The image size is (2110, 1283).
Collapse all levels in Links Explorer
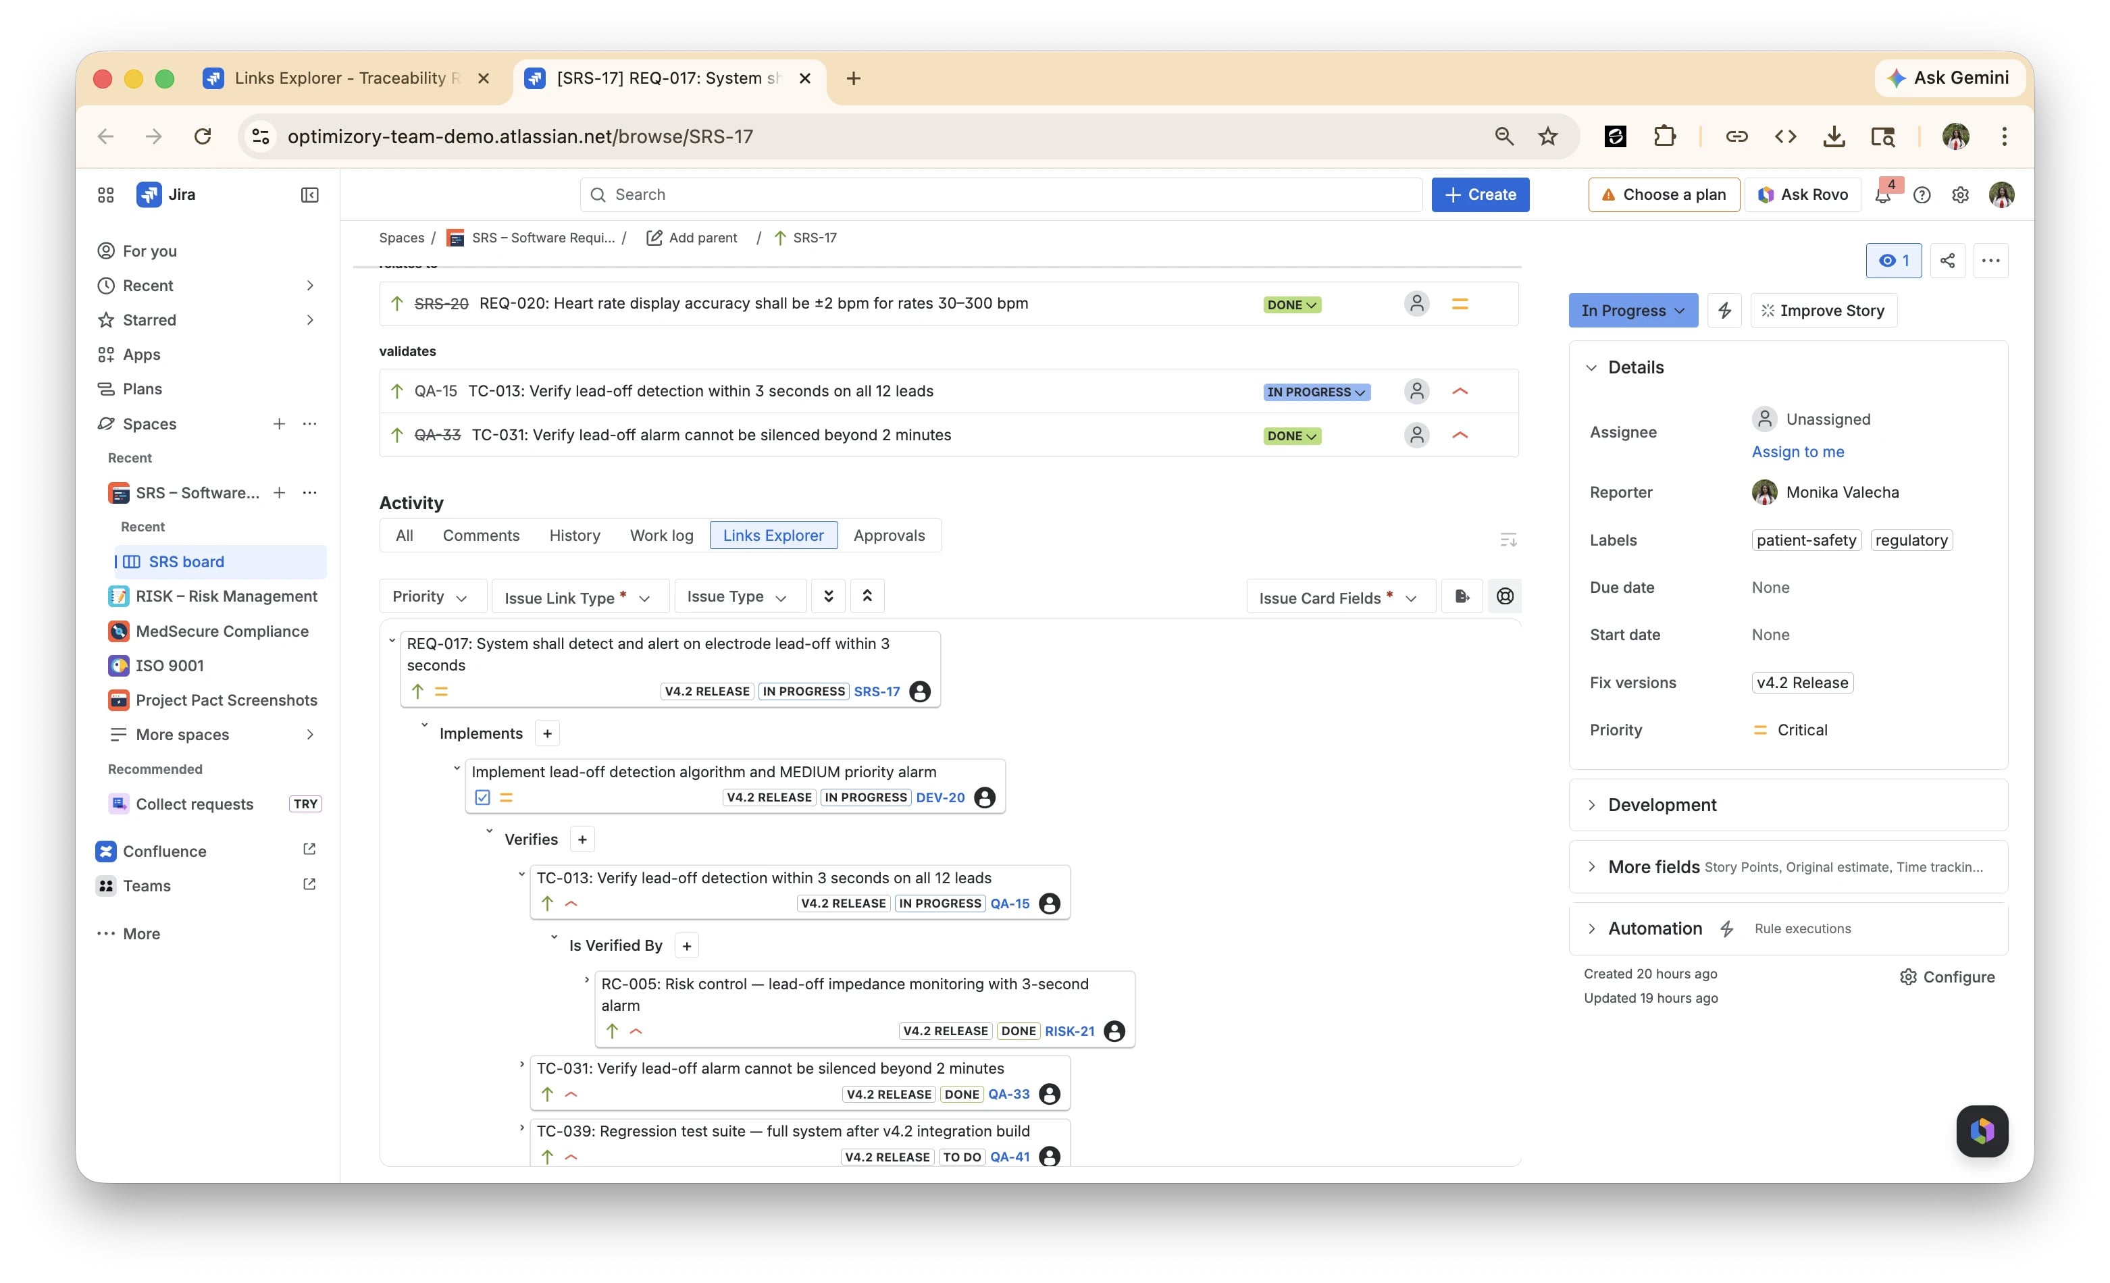coord(867,596)
